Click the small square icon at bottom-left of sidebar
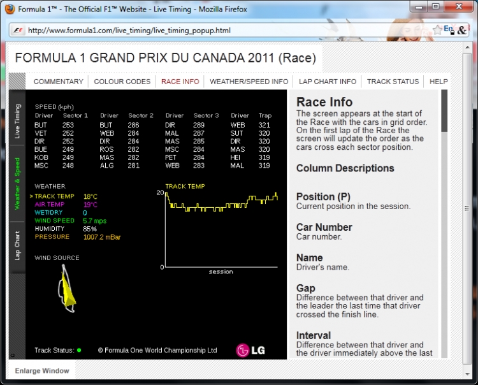 [13, 355]
